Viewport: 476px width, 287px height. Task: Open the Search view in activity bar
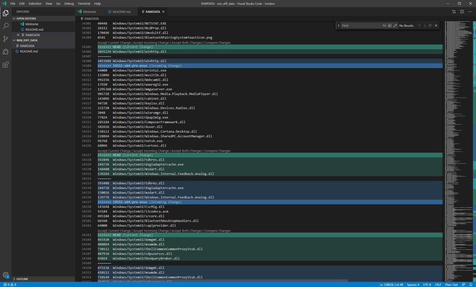pos(6,26)
